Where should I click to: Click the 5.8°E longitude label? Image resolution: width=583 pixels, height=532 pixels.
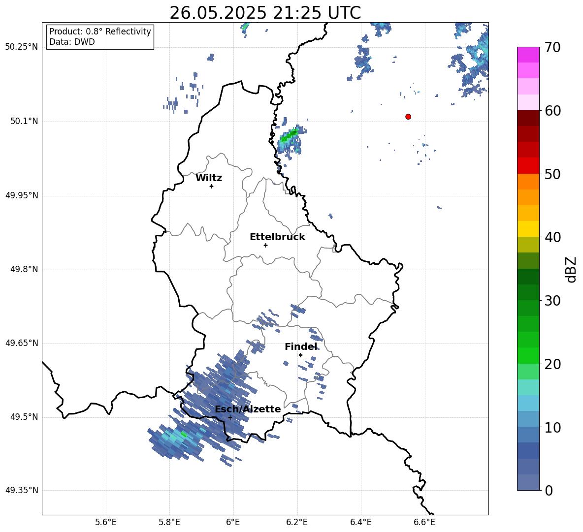tap(169, 522)
